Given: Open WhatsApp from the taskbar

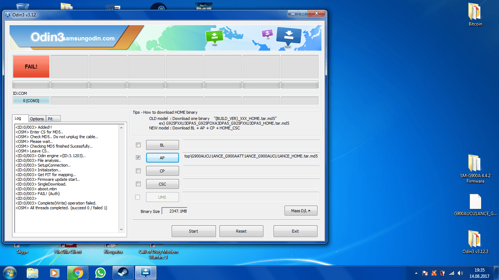Looking at the screenshot, I should pyautogui.click(x=100, y=273).
